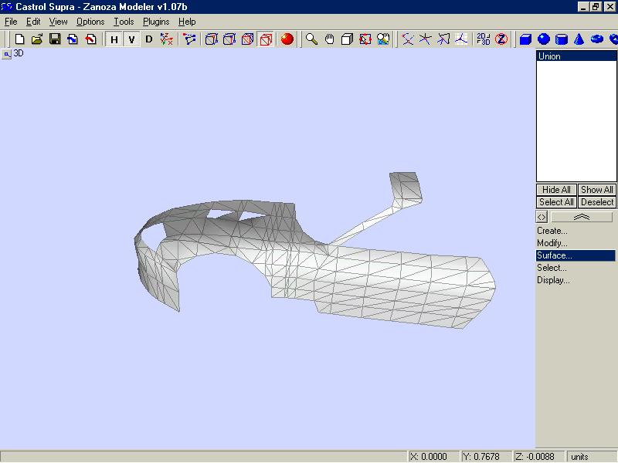Open the Tools menu
Viewport: 618px width, 463px height.
tap(124, 22)
